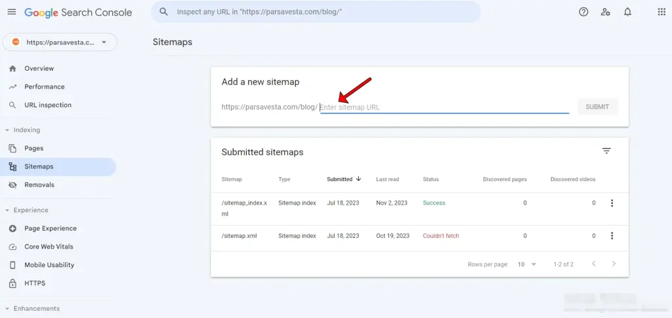Click the HTTPS padlock icon
The image size is (672, 318).
[x=12, y=283]
